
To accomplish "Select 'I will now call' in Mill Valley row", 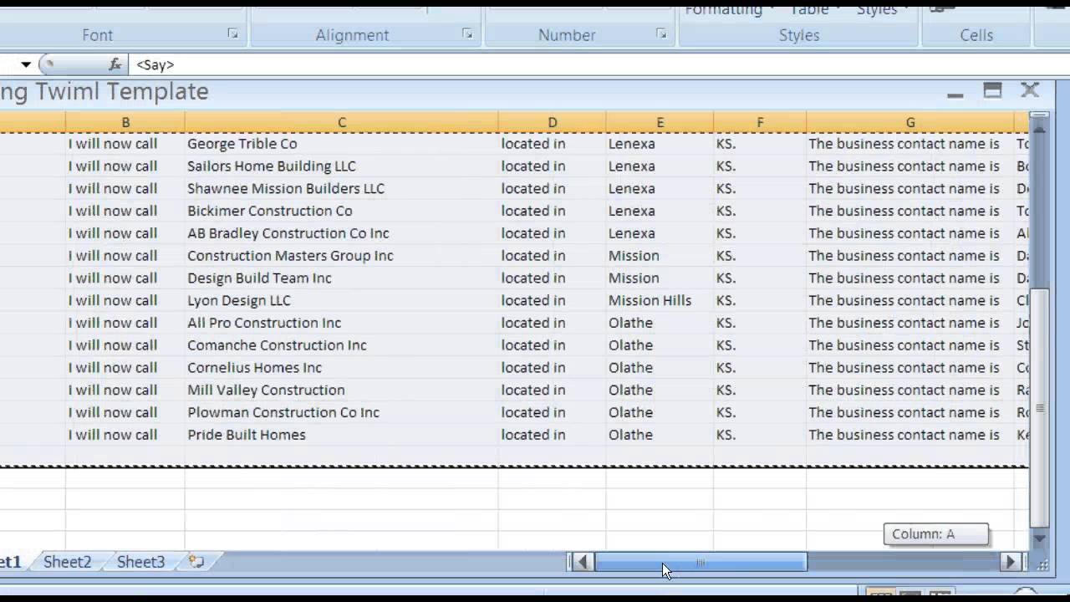I will coord(125,390).
